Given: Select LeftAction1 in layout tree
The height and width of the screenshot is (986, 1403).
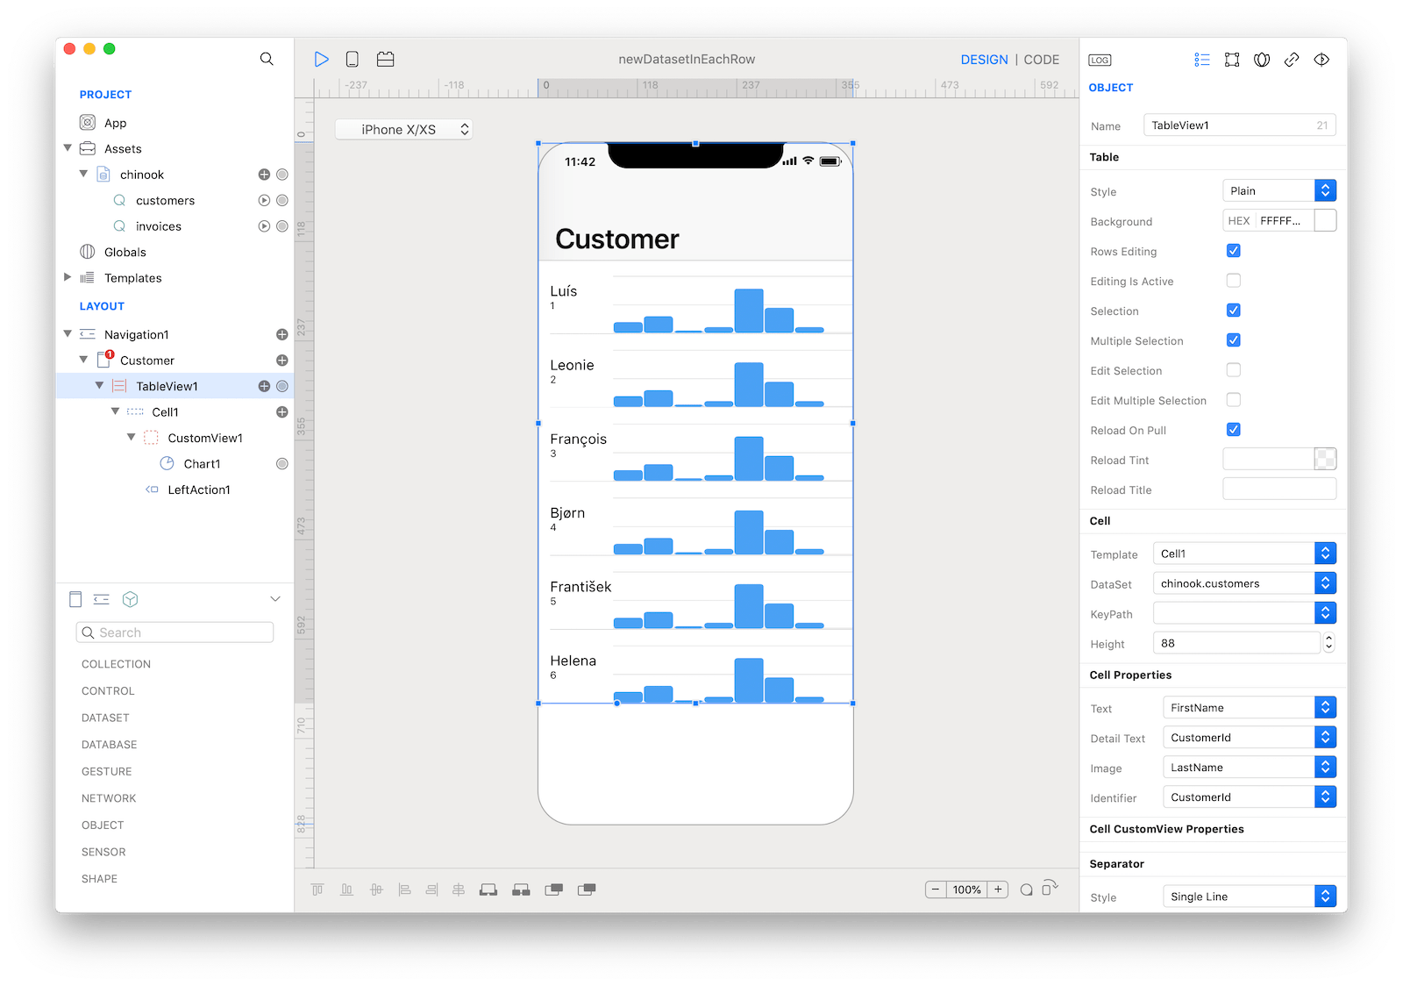Looking at the screenshot, I should coord(199,489).
